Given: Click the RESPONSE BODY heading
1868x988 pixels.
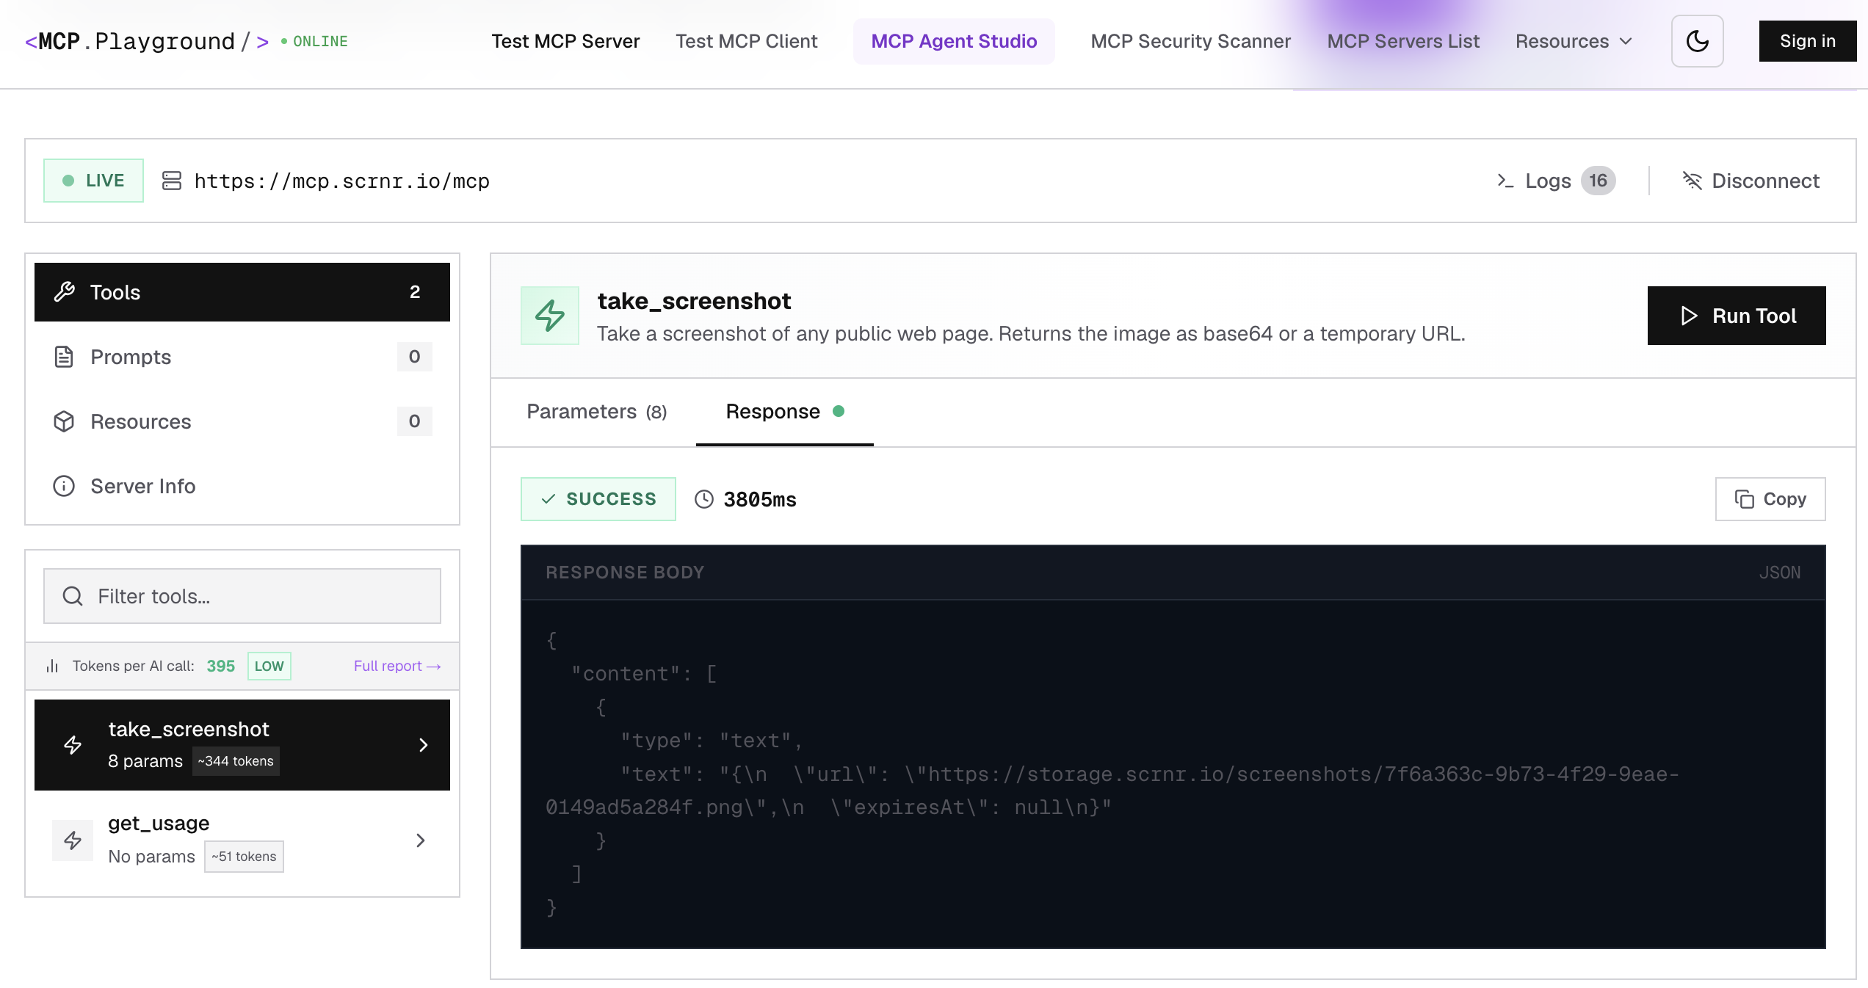Looking at the screenshot, I should 625,573.
